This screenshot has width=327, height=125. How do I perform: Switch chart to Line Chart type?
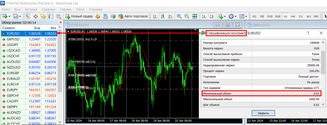pos(170,16)
